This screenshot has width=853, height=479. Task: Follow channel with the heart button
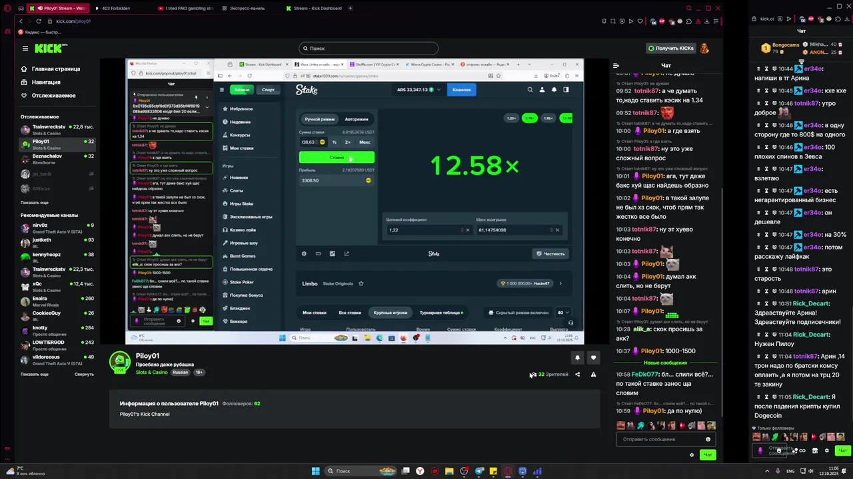point(593,357)
